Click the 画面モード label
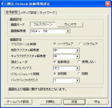 [18, 25]
